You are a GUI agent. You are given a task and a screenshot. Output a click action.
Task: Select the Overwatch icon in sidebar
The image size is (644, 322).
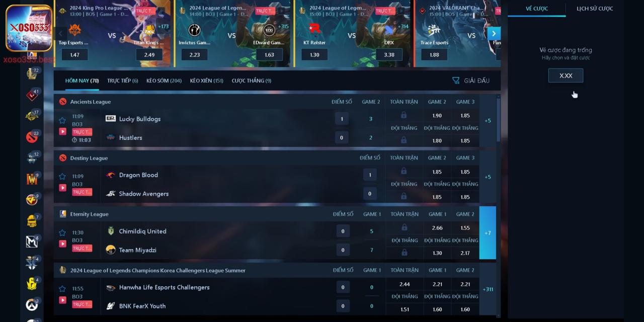pos(32,304)
